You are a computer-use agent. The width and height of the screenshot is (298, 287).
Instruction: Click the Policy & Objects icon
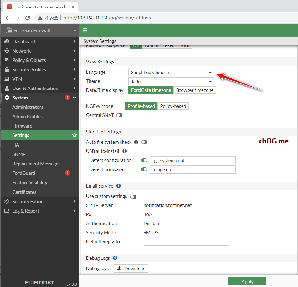(x=7, y=60)
